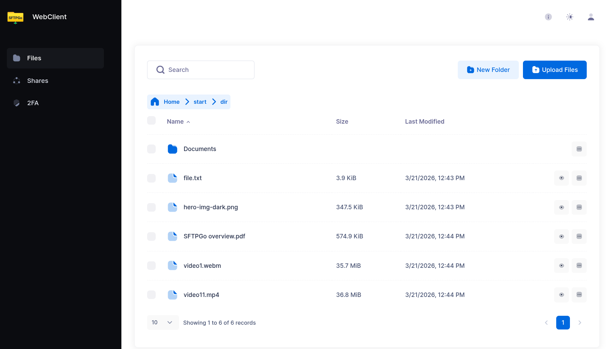Select the video1.webm row checkbox

[x=151, y=265]
